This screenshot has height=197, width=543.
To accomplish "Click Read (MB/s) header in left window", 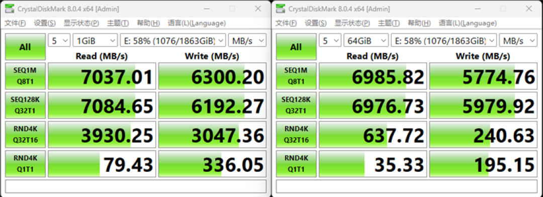I will 102,56.
